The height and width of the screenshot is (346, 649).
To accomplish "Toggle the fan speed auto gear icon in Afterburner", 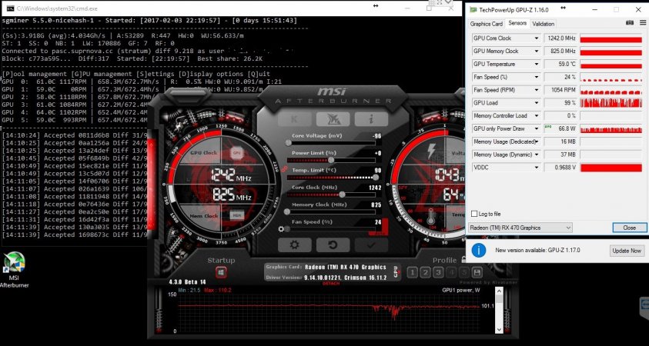I will click(x=282, y=229).
